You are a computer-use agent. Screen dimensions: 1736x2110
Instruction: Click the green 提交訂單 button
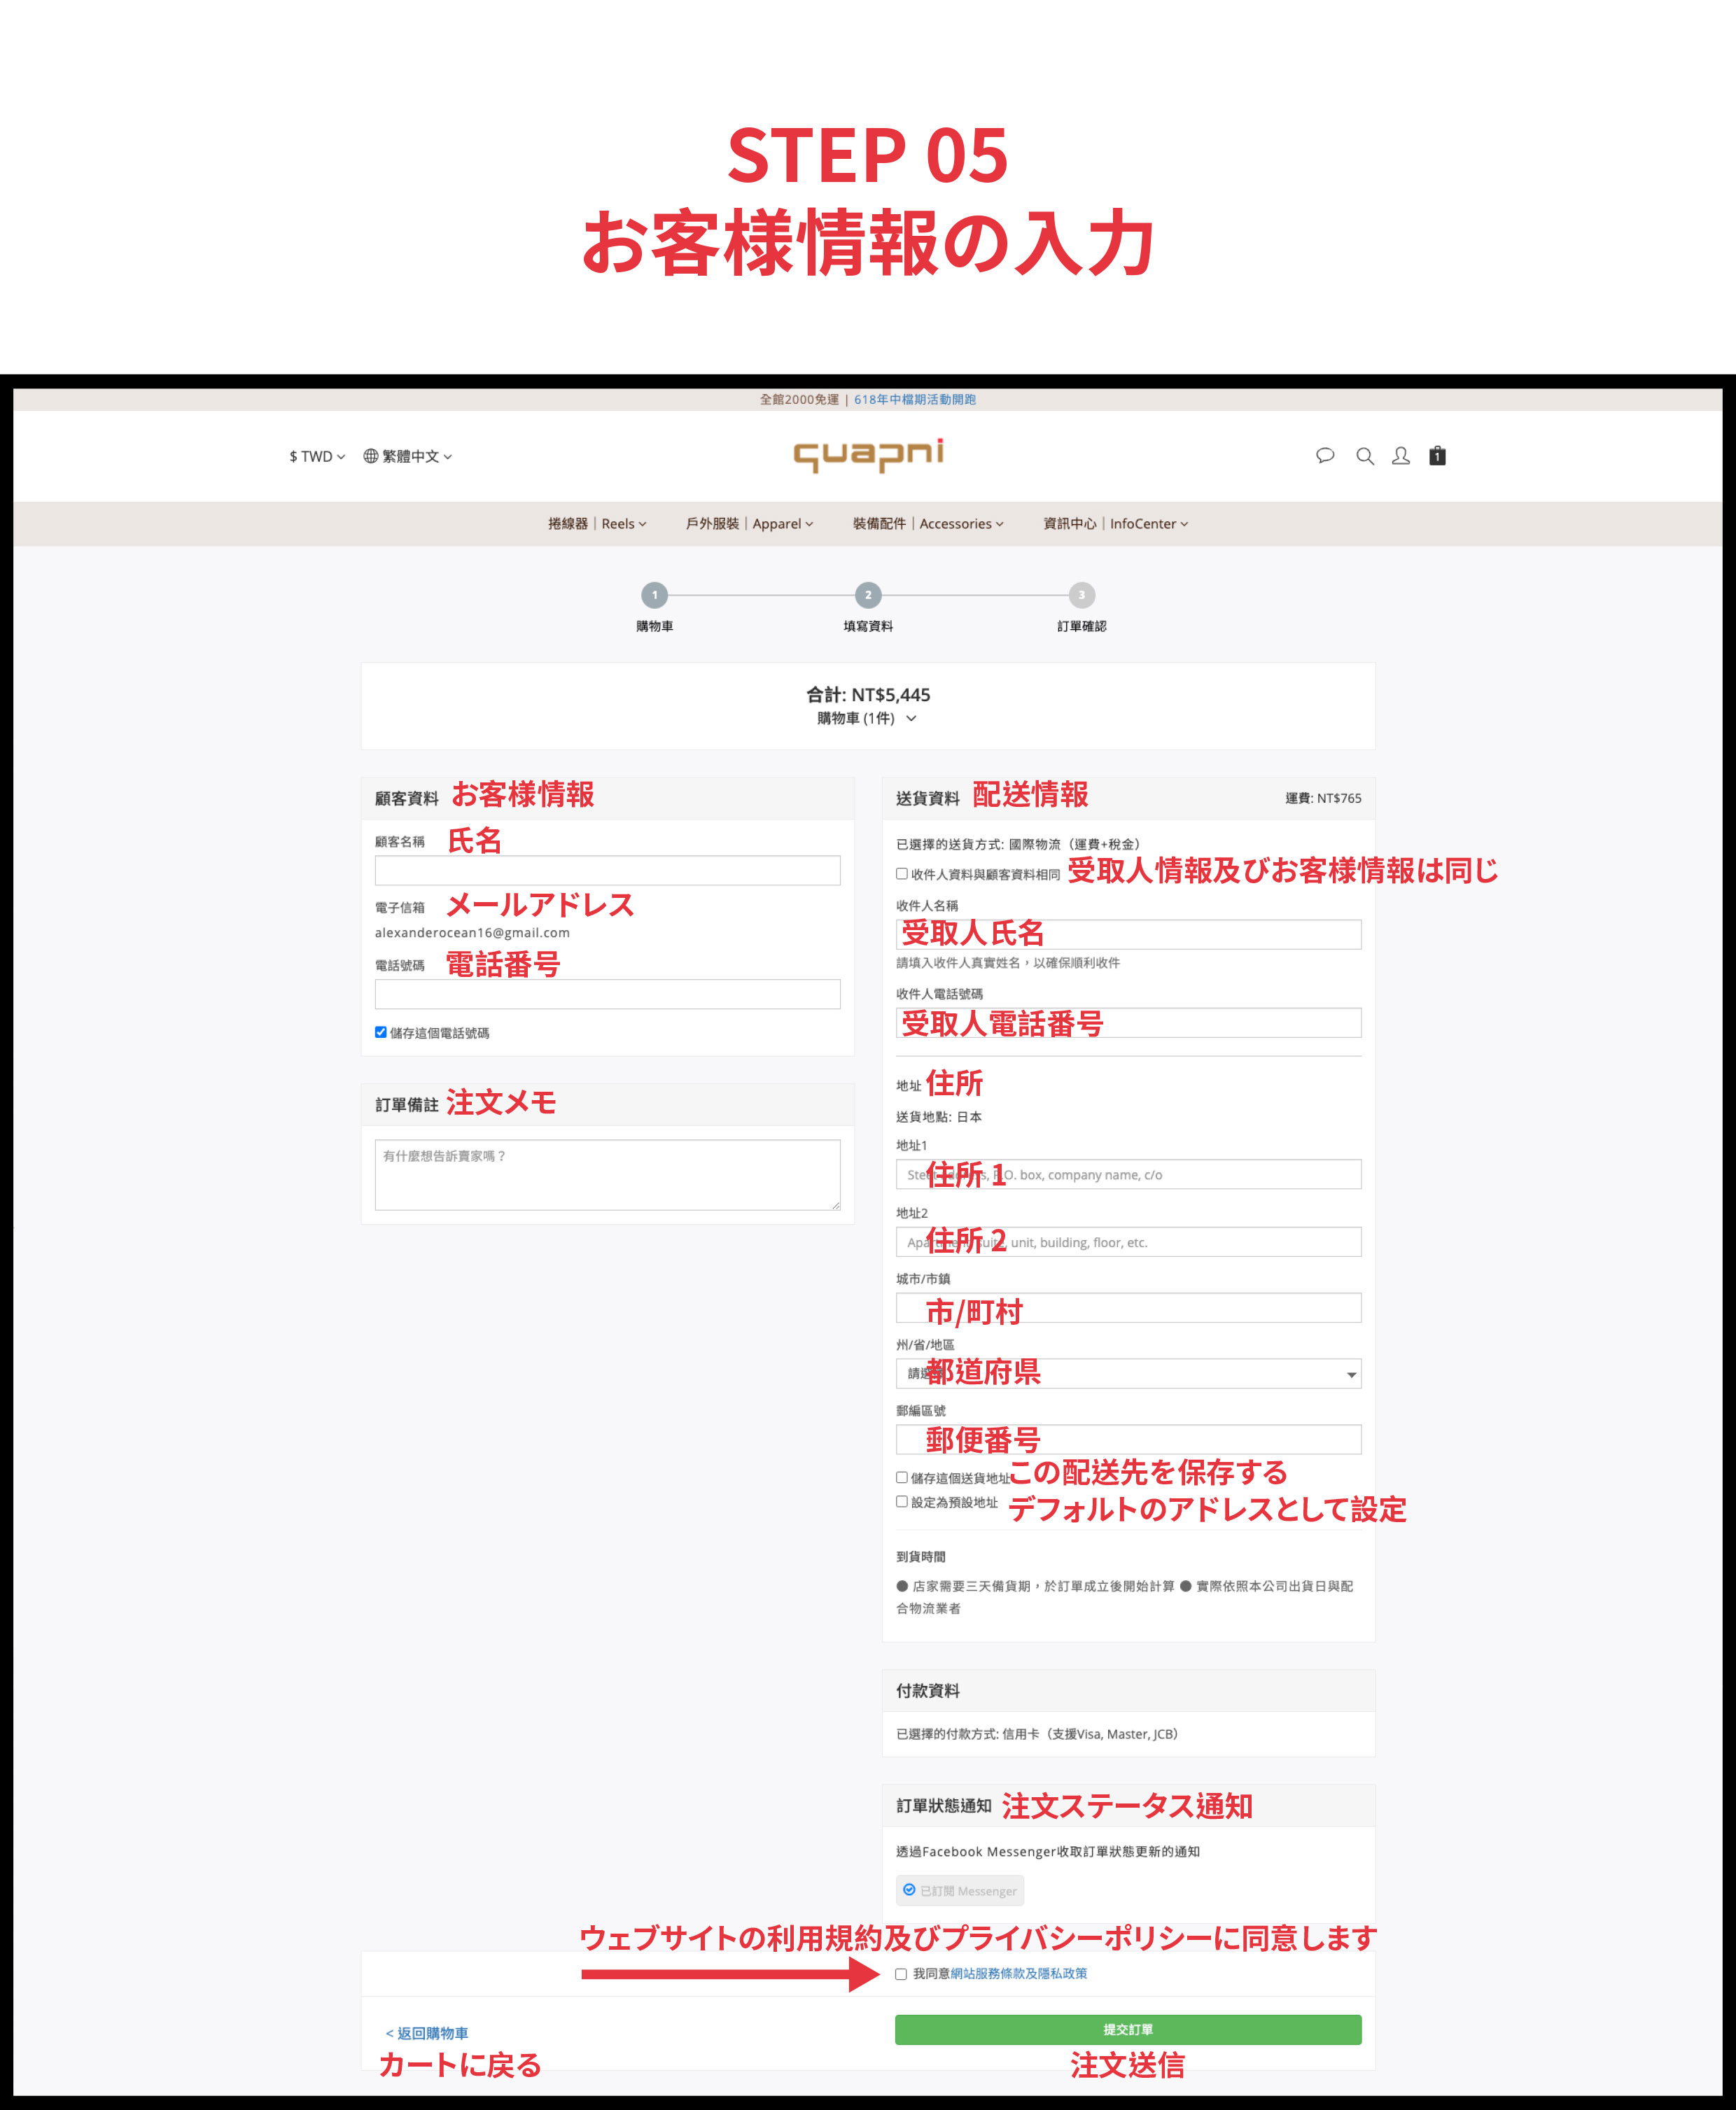click(x=1128, y=2029)
